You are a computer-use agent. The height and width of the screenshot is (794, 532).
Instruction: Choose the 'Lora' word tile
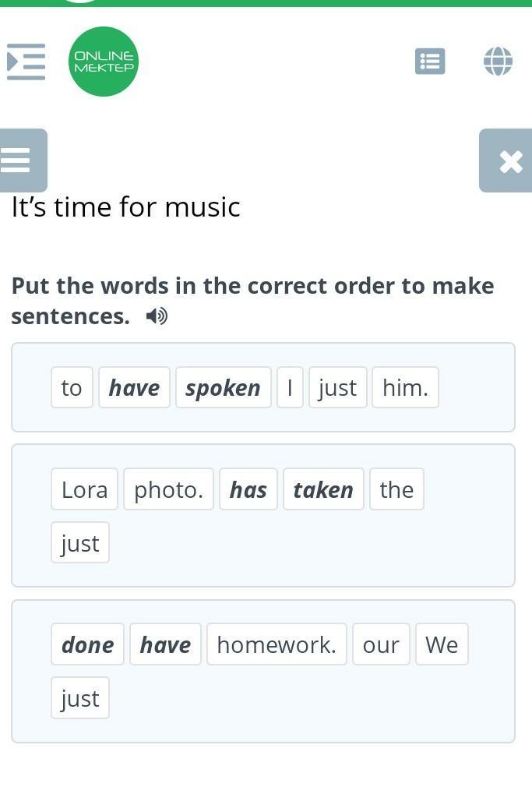84,489
